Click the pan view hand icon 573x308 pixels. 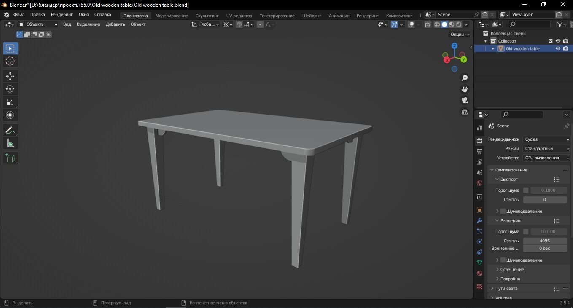(x=465, y=89)
